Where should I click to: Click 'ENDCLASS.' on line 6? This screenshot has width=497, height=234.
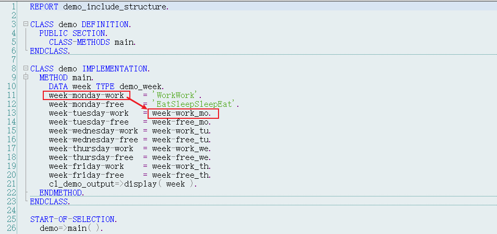pos(50,51)
